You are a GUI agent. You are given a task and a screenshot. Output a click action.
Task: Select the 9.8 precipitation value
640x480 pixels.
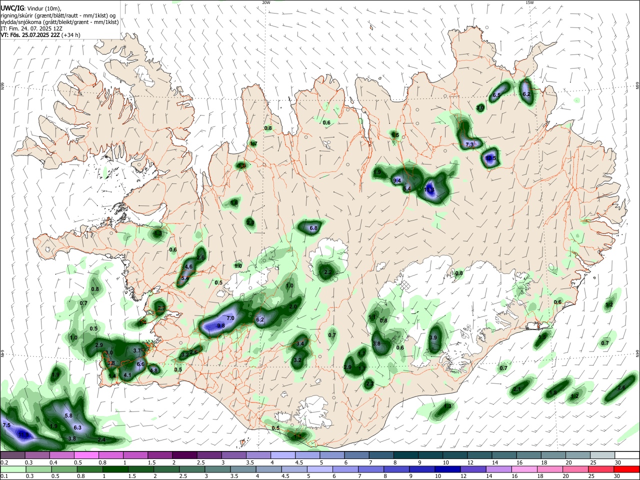(x=221, y=325)
